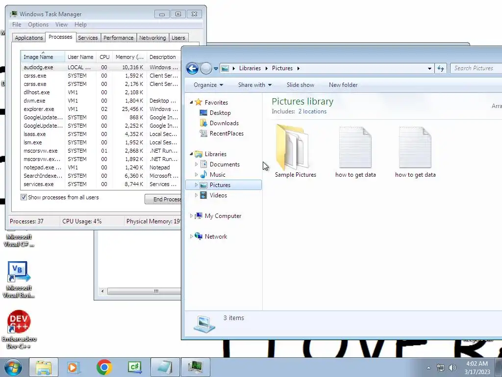Open the Windows Start menu orb

pos(13,367)
